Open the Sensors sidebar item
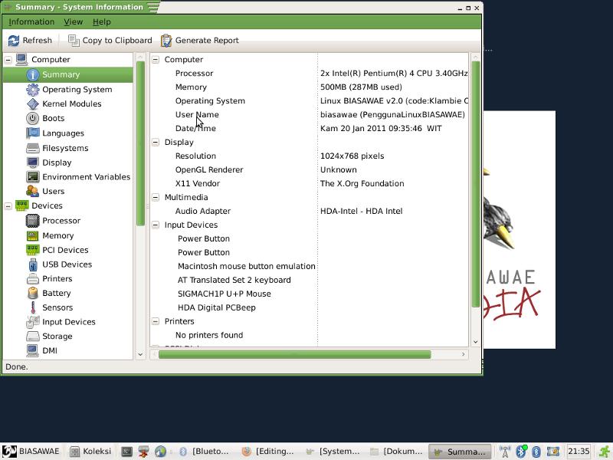Image resolution: width=613 pixels, height=460 pixels. pos(57,307)
